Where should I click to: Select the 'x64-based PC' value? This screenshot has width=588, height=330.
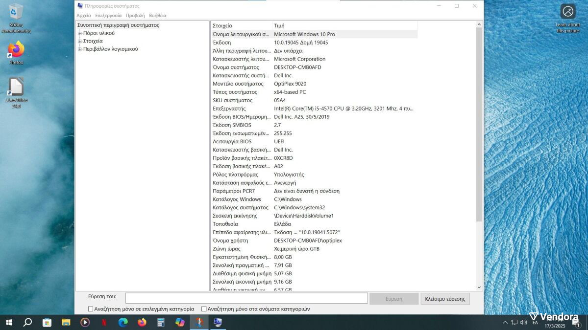click(290, 92)
